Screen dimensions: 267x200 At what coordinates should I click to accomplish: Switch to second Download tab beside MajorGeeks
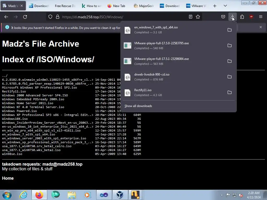[x=170, y=6]
